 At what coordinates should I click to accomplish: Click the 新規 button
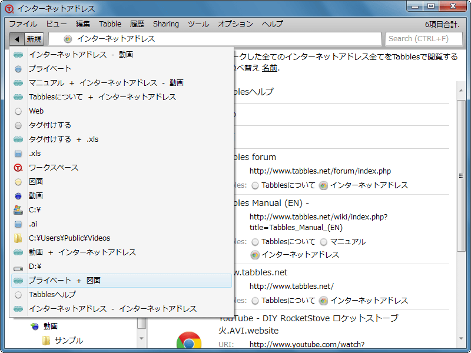coord(34,39)
